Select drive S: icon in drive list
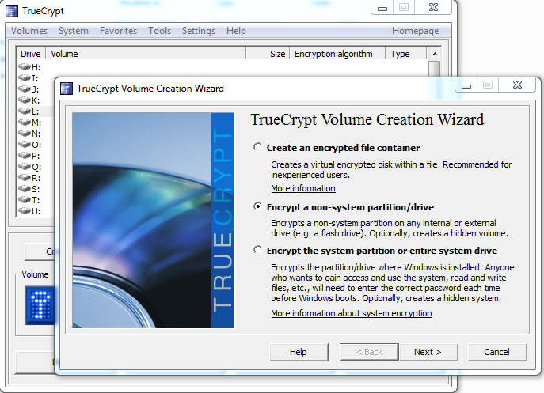 click(x=25, y=188)
